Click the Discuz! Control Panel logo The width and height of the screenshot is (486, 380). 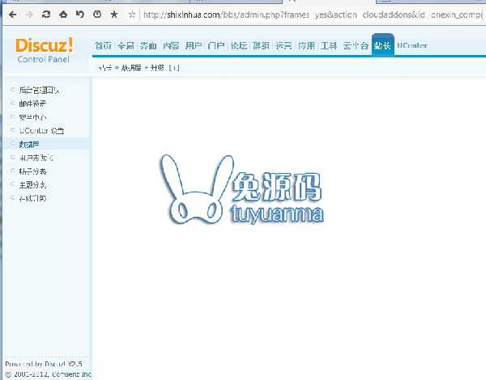pos(44,50)
